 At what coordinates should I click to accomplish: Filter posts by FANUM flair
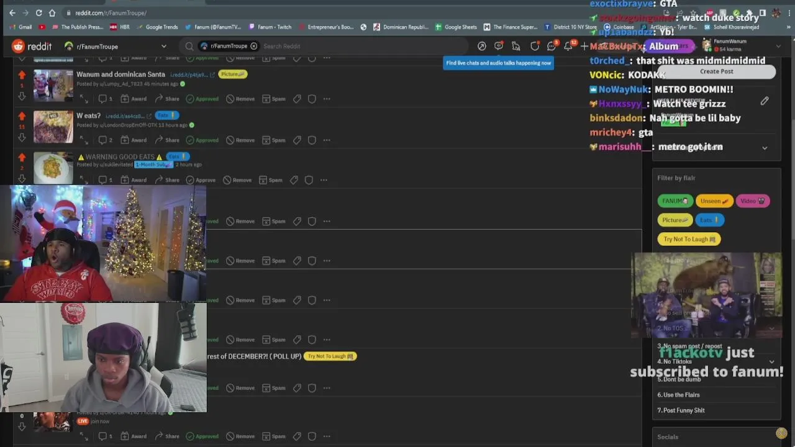coord(675,201)
